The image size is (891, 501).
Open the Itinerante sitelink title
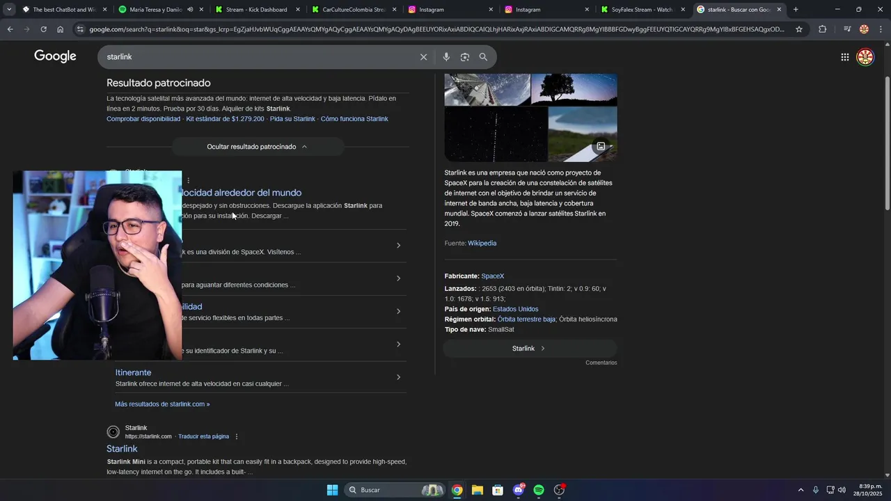click(x=133, y=373)
